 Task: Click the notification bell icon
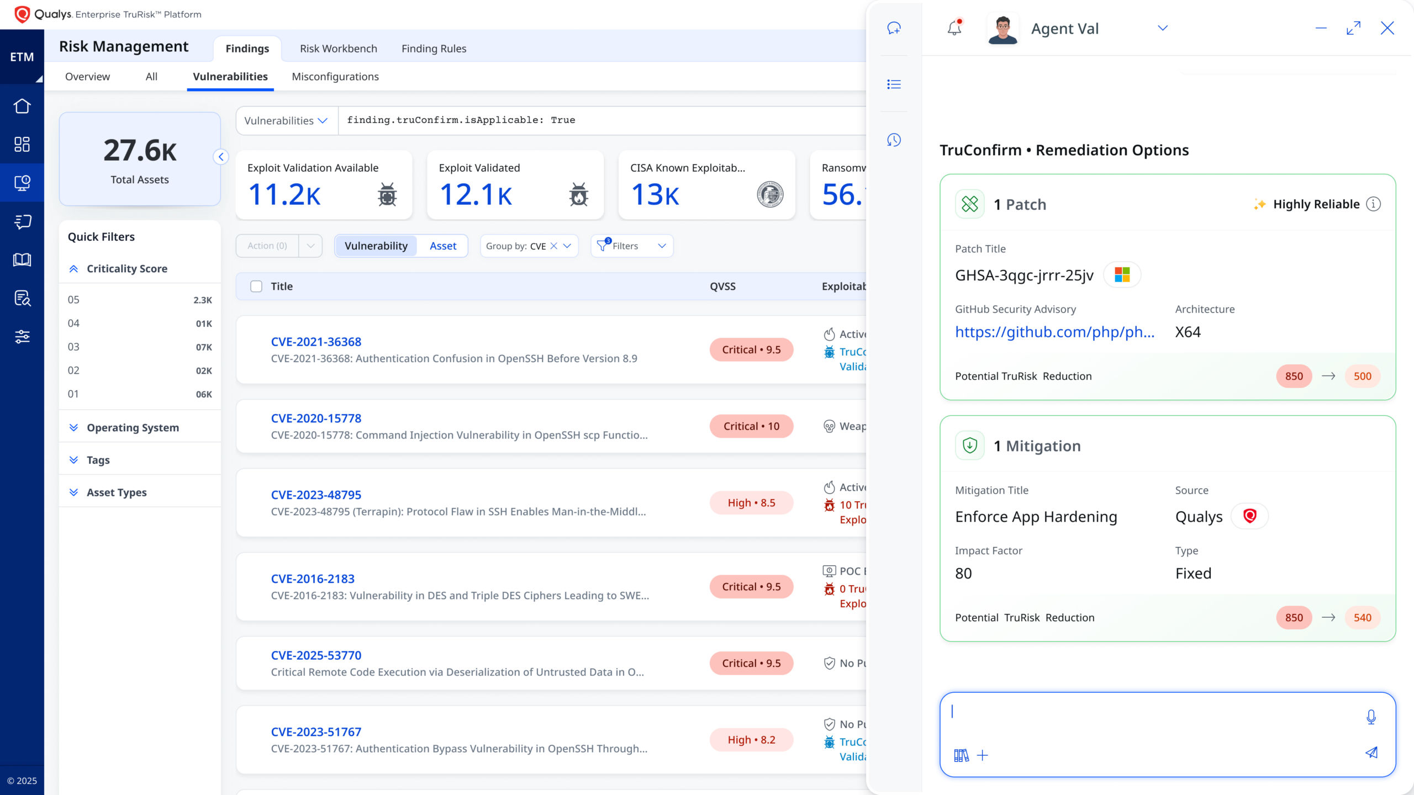click(x=954, y=28)
